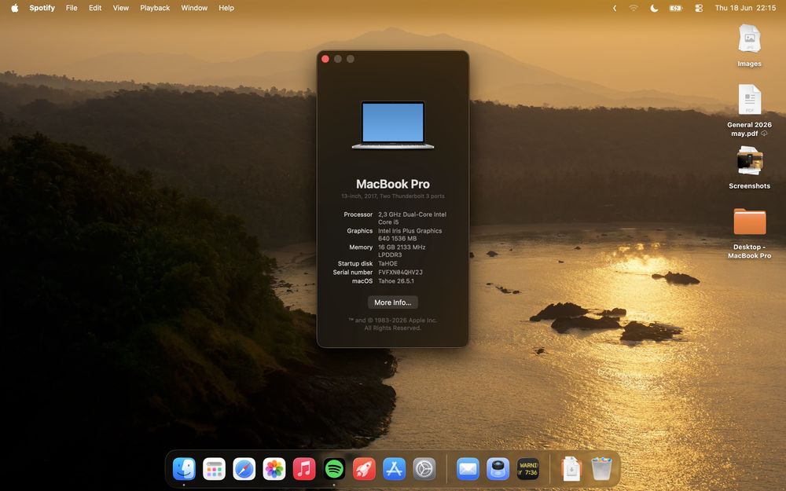Open Photos from the dock
This screenshot has width=786, height=491.
coord(274,469)
